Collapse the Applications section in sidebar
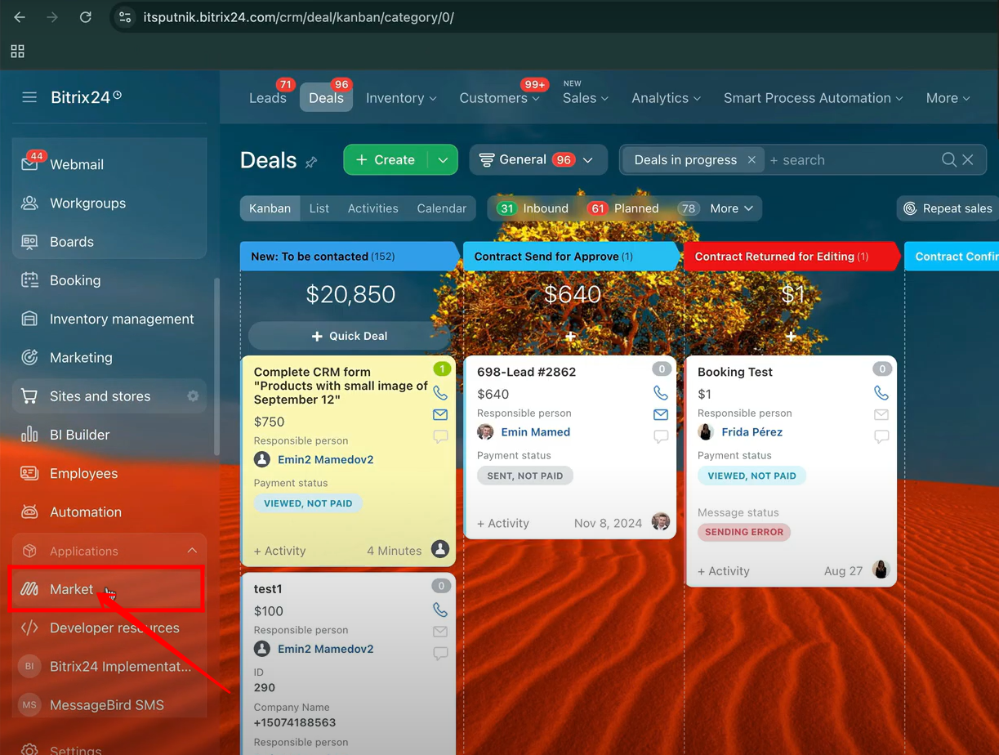Image resolution: width=999 pixels, height=755 pixels. [192, 551]
